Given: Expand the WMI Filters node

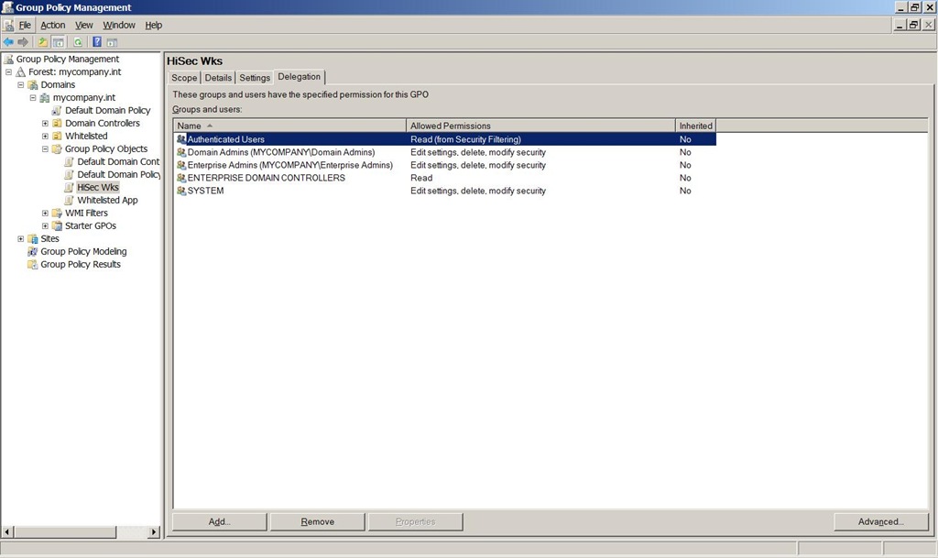Looking at the screenshot, I should point(45,213).
